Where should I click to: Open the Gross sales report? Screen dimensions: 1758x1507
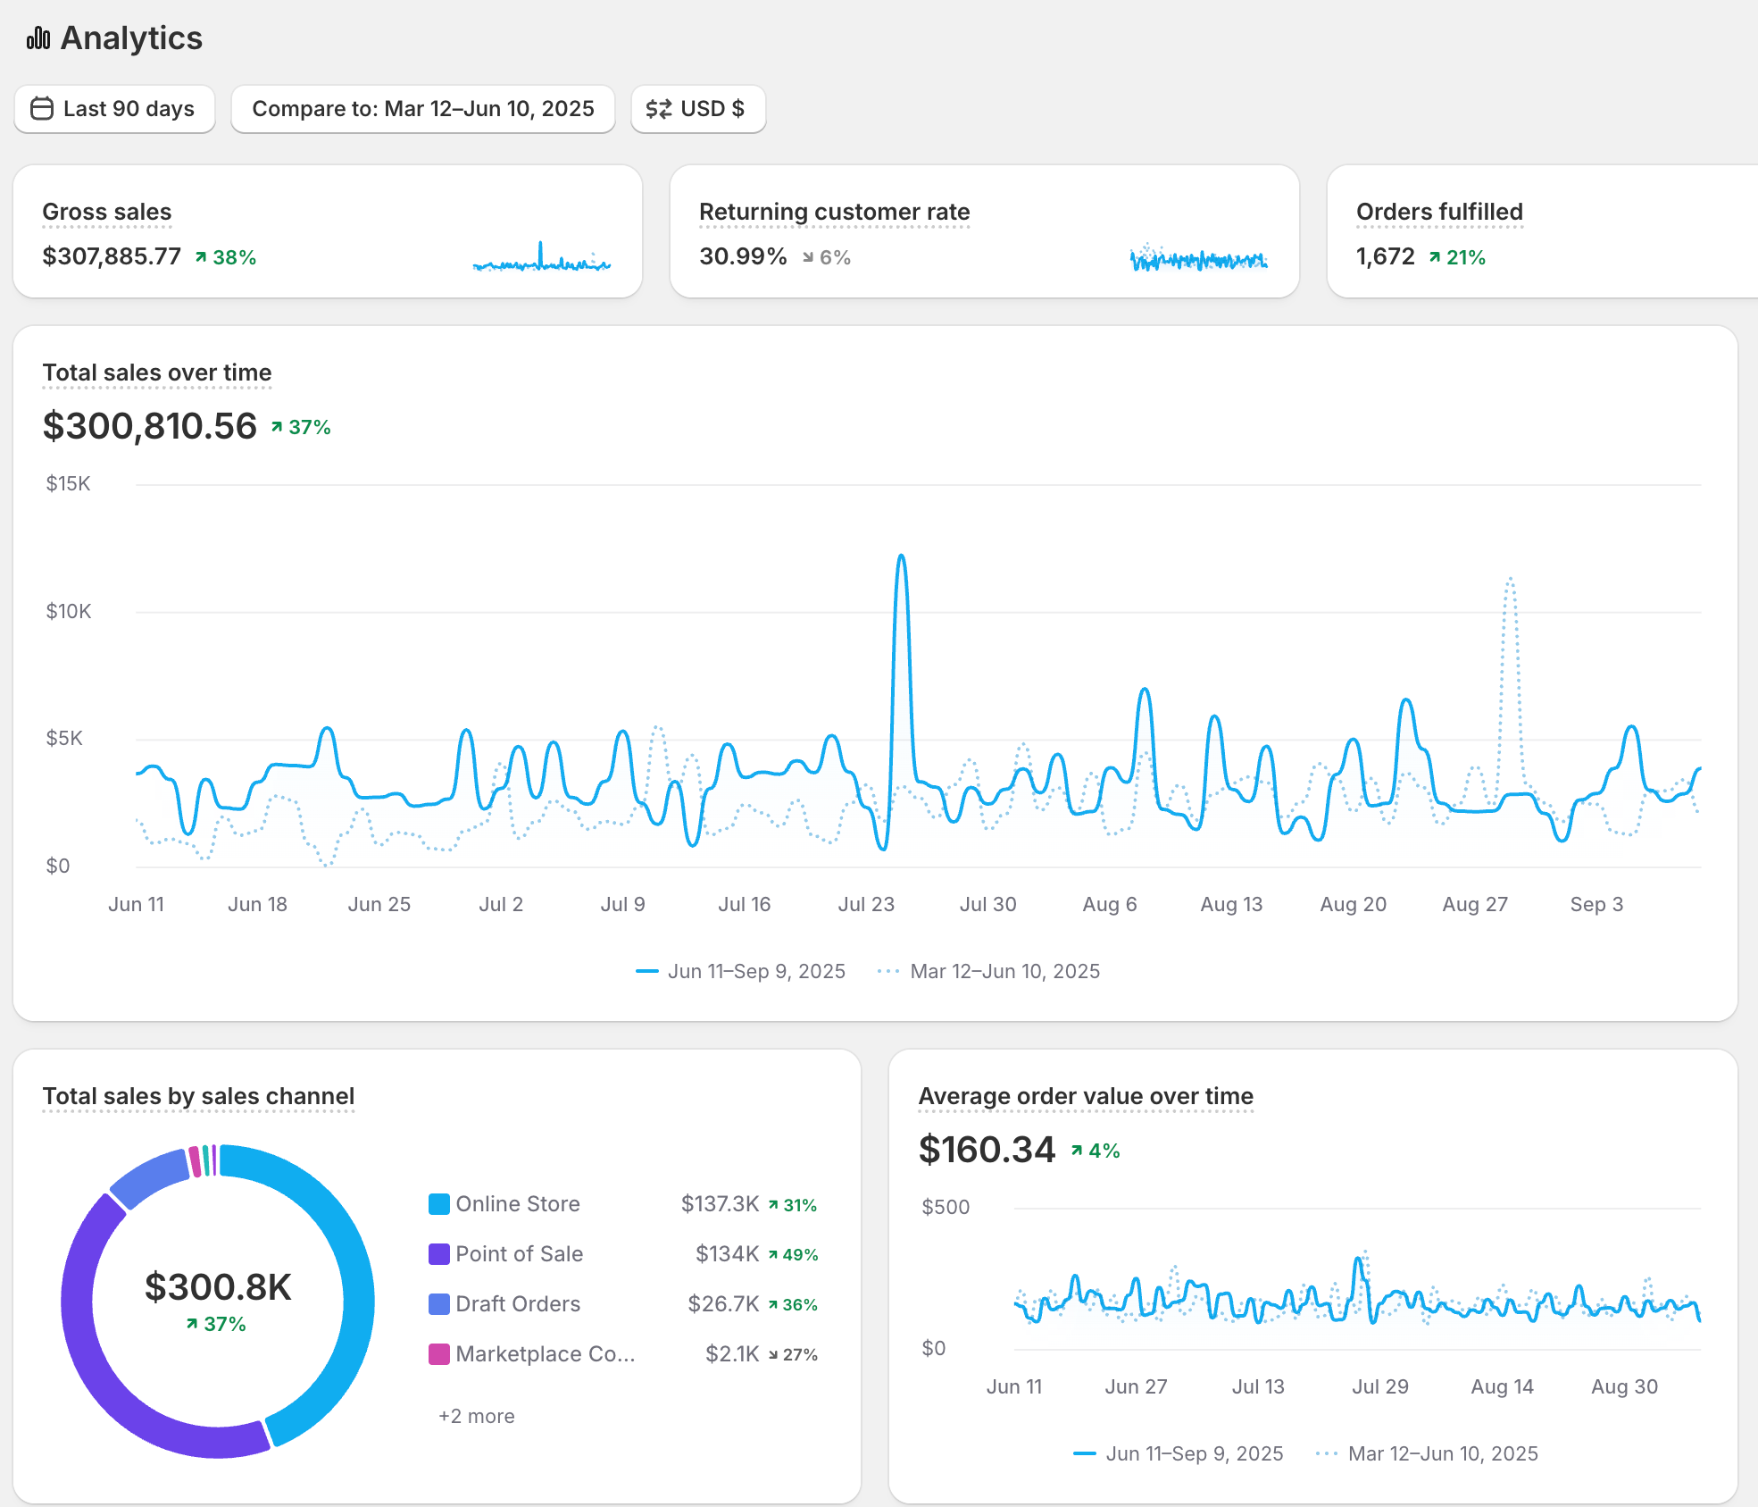[106, 212]
